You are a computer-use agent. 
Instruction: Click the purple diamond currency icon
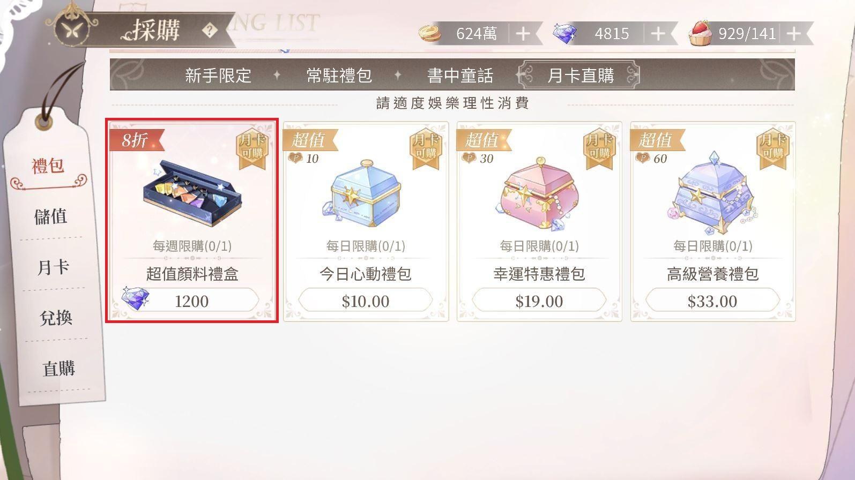point(564,33)
